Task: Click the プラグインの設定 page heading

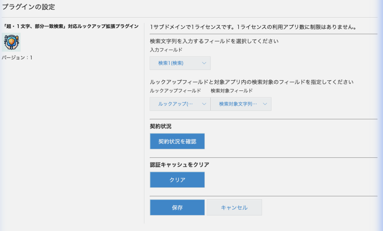Action: click(x=28, y=7)
